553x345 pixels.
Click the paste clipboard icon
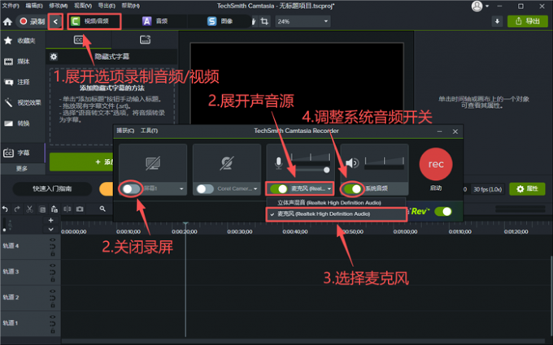(54, 209)
